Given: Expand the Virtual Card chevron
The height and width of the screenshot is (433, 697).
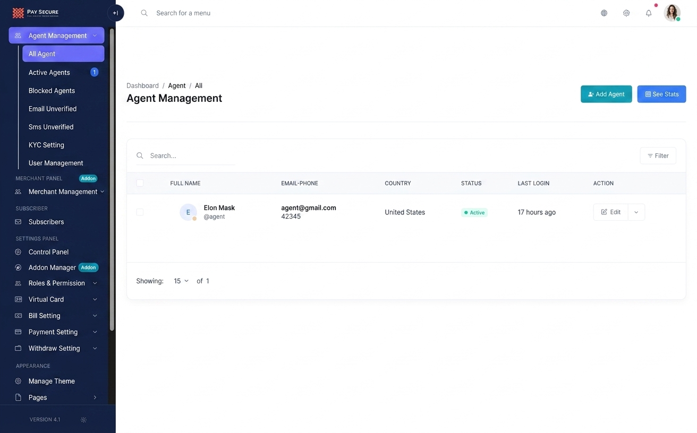Looking at the screenshot, I should tap(95, 299).
